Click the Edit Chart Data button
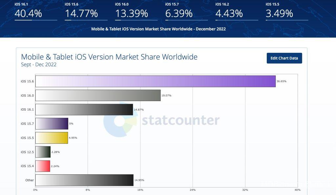 (284, 58)
